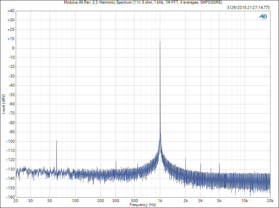Click the '5k' frequency axis value
This screenshot has height=208, width=279.
219,201
